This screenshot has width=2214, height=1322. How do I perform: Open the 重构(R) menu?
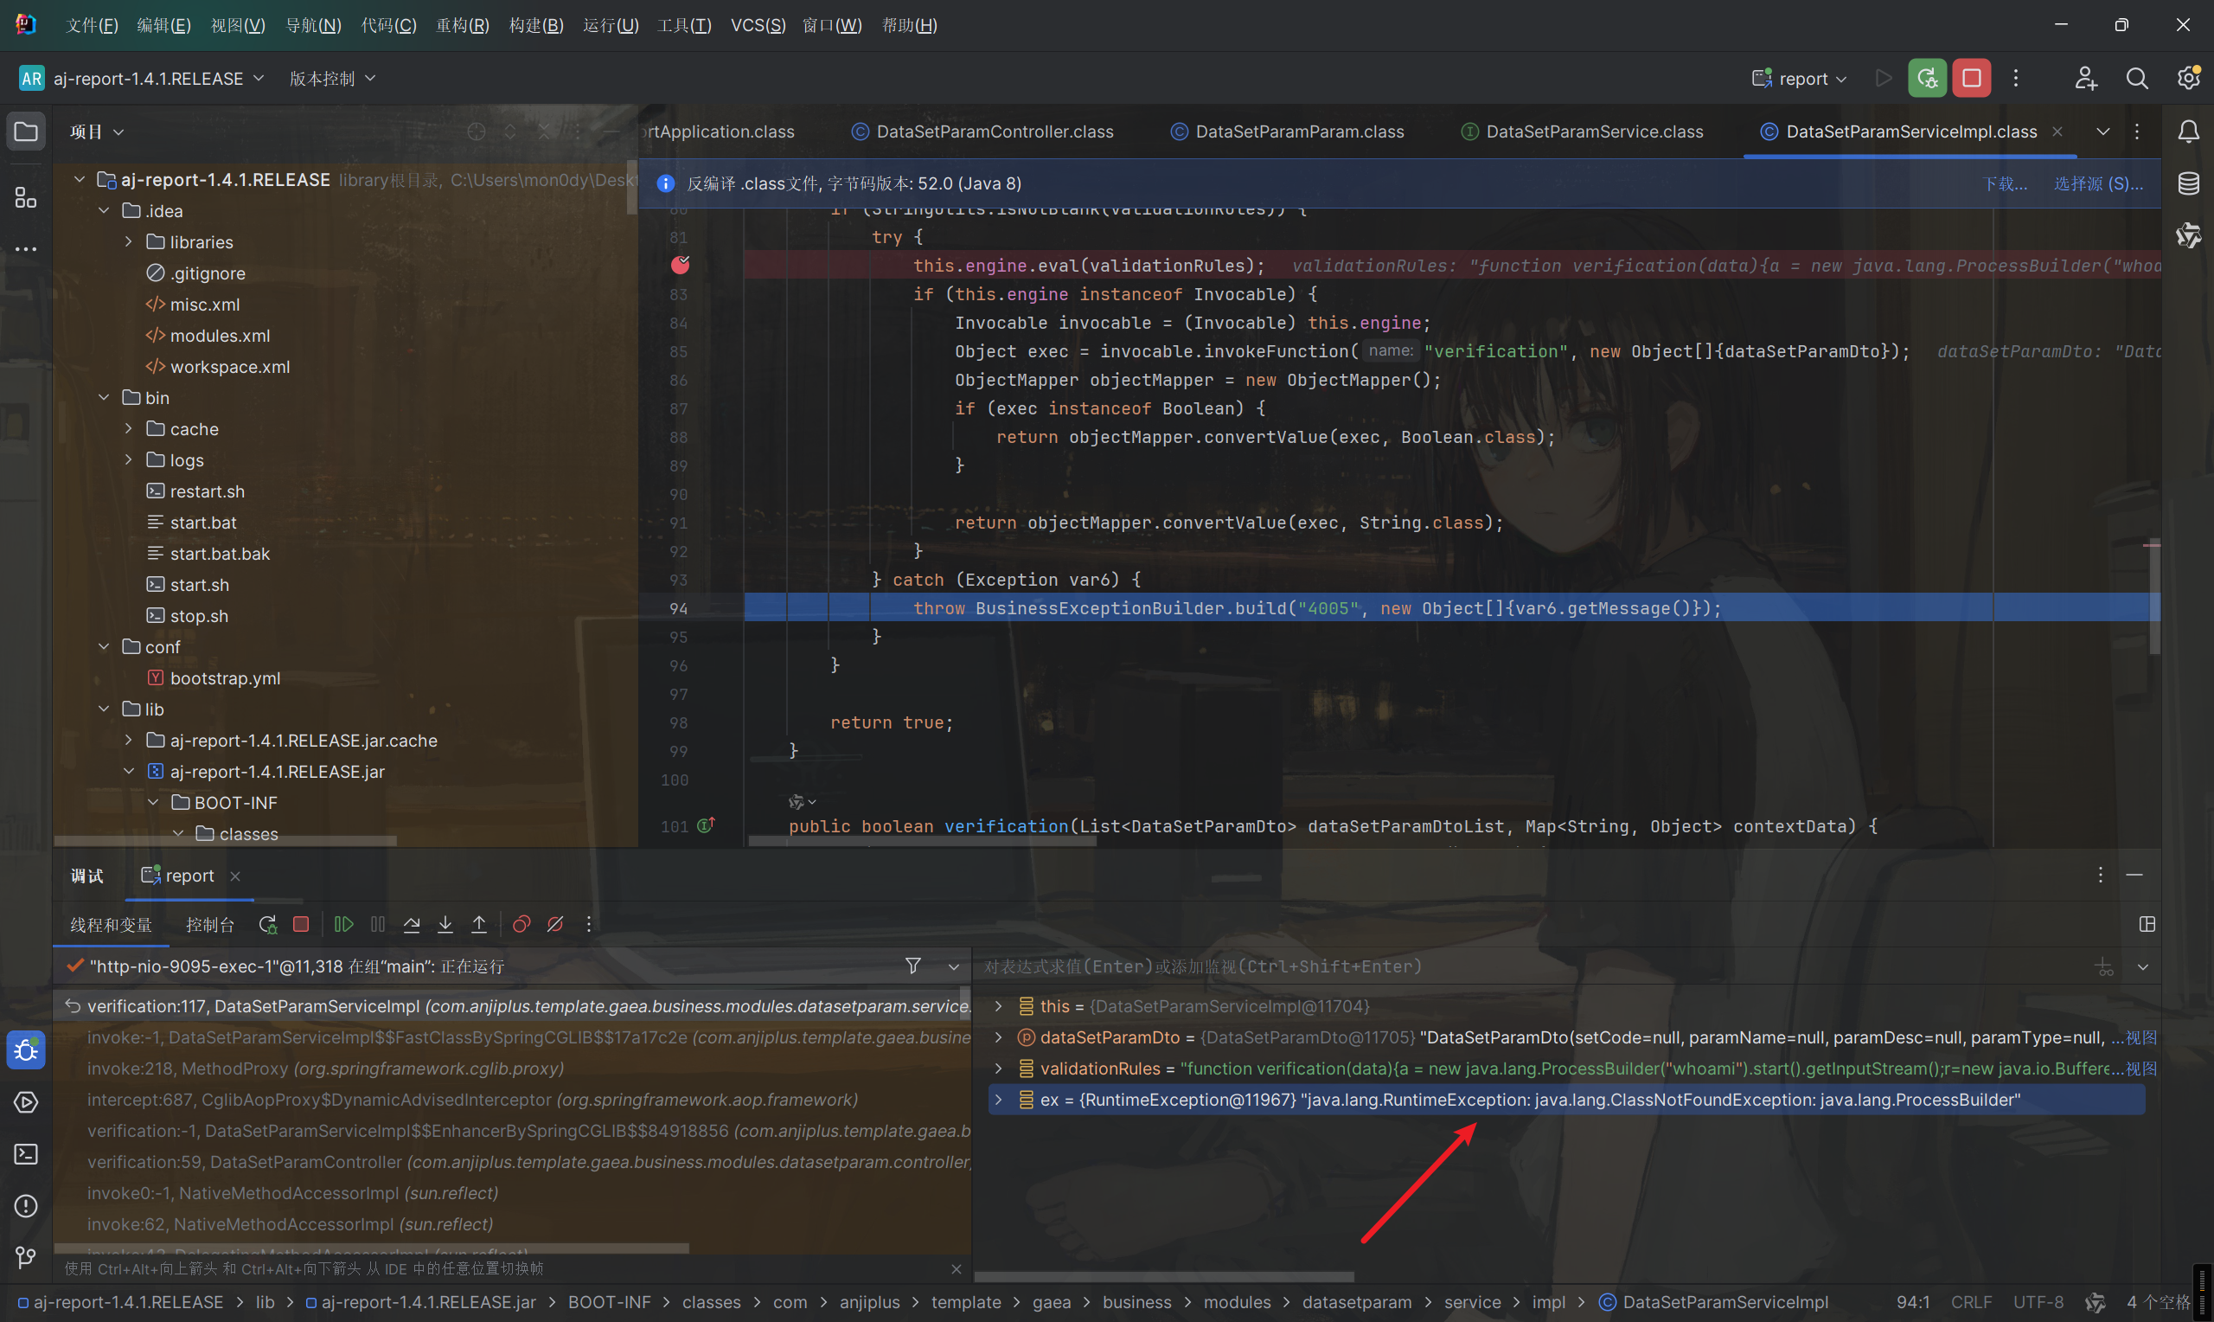(462, 25)
